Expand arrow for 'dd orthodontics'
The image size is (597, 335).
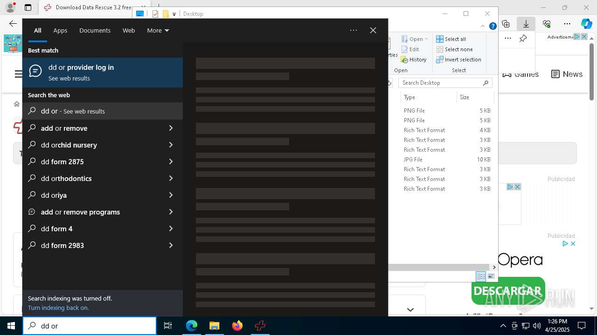tap(171, 178)
